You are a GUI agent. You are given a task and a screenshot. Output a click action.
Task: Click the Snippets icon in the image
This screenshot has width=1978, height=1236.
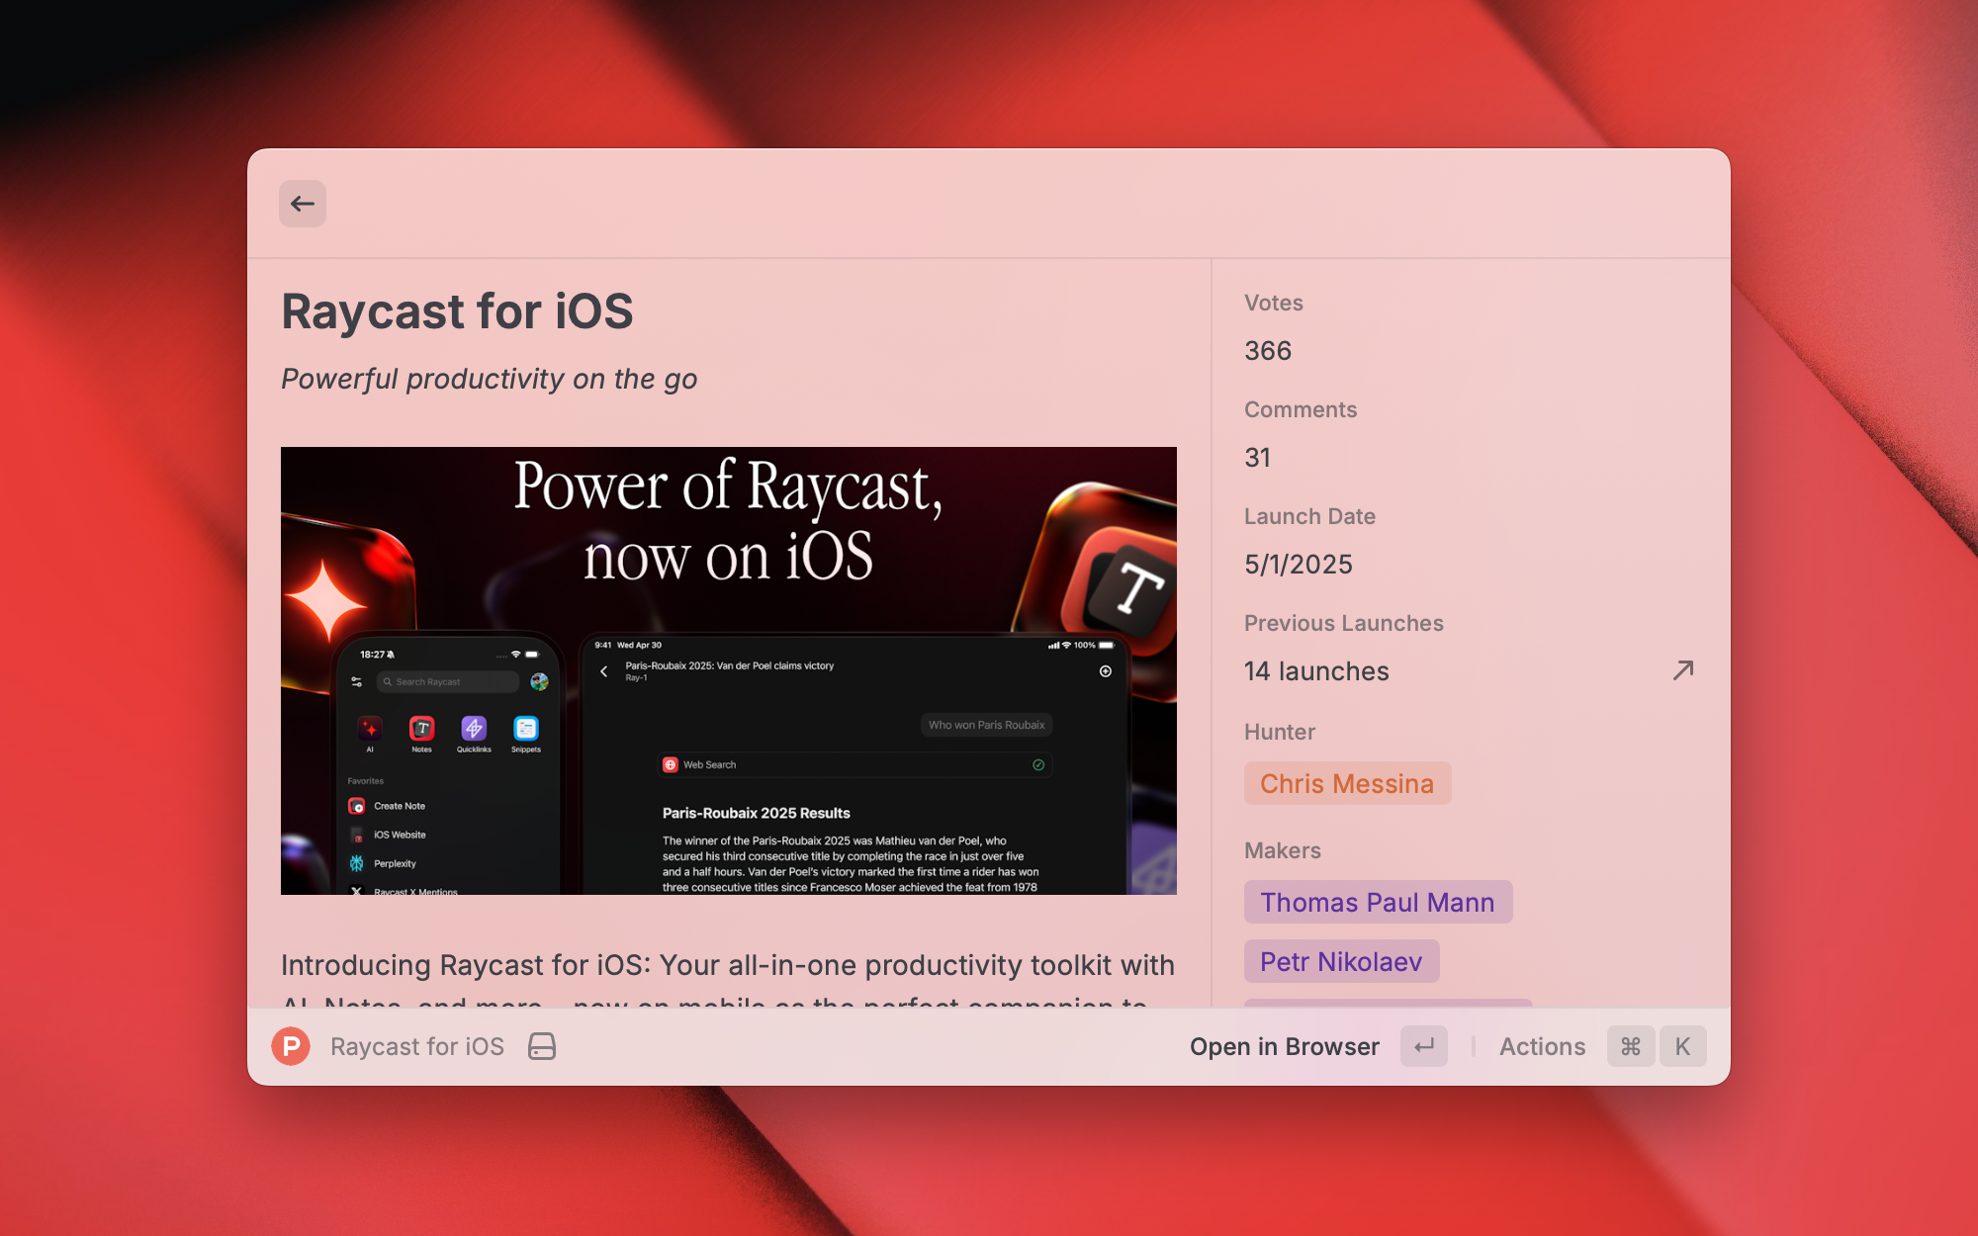pos(526,729)
